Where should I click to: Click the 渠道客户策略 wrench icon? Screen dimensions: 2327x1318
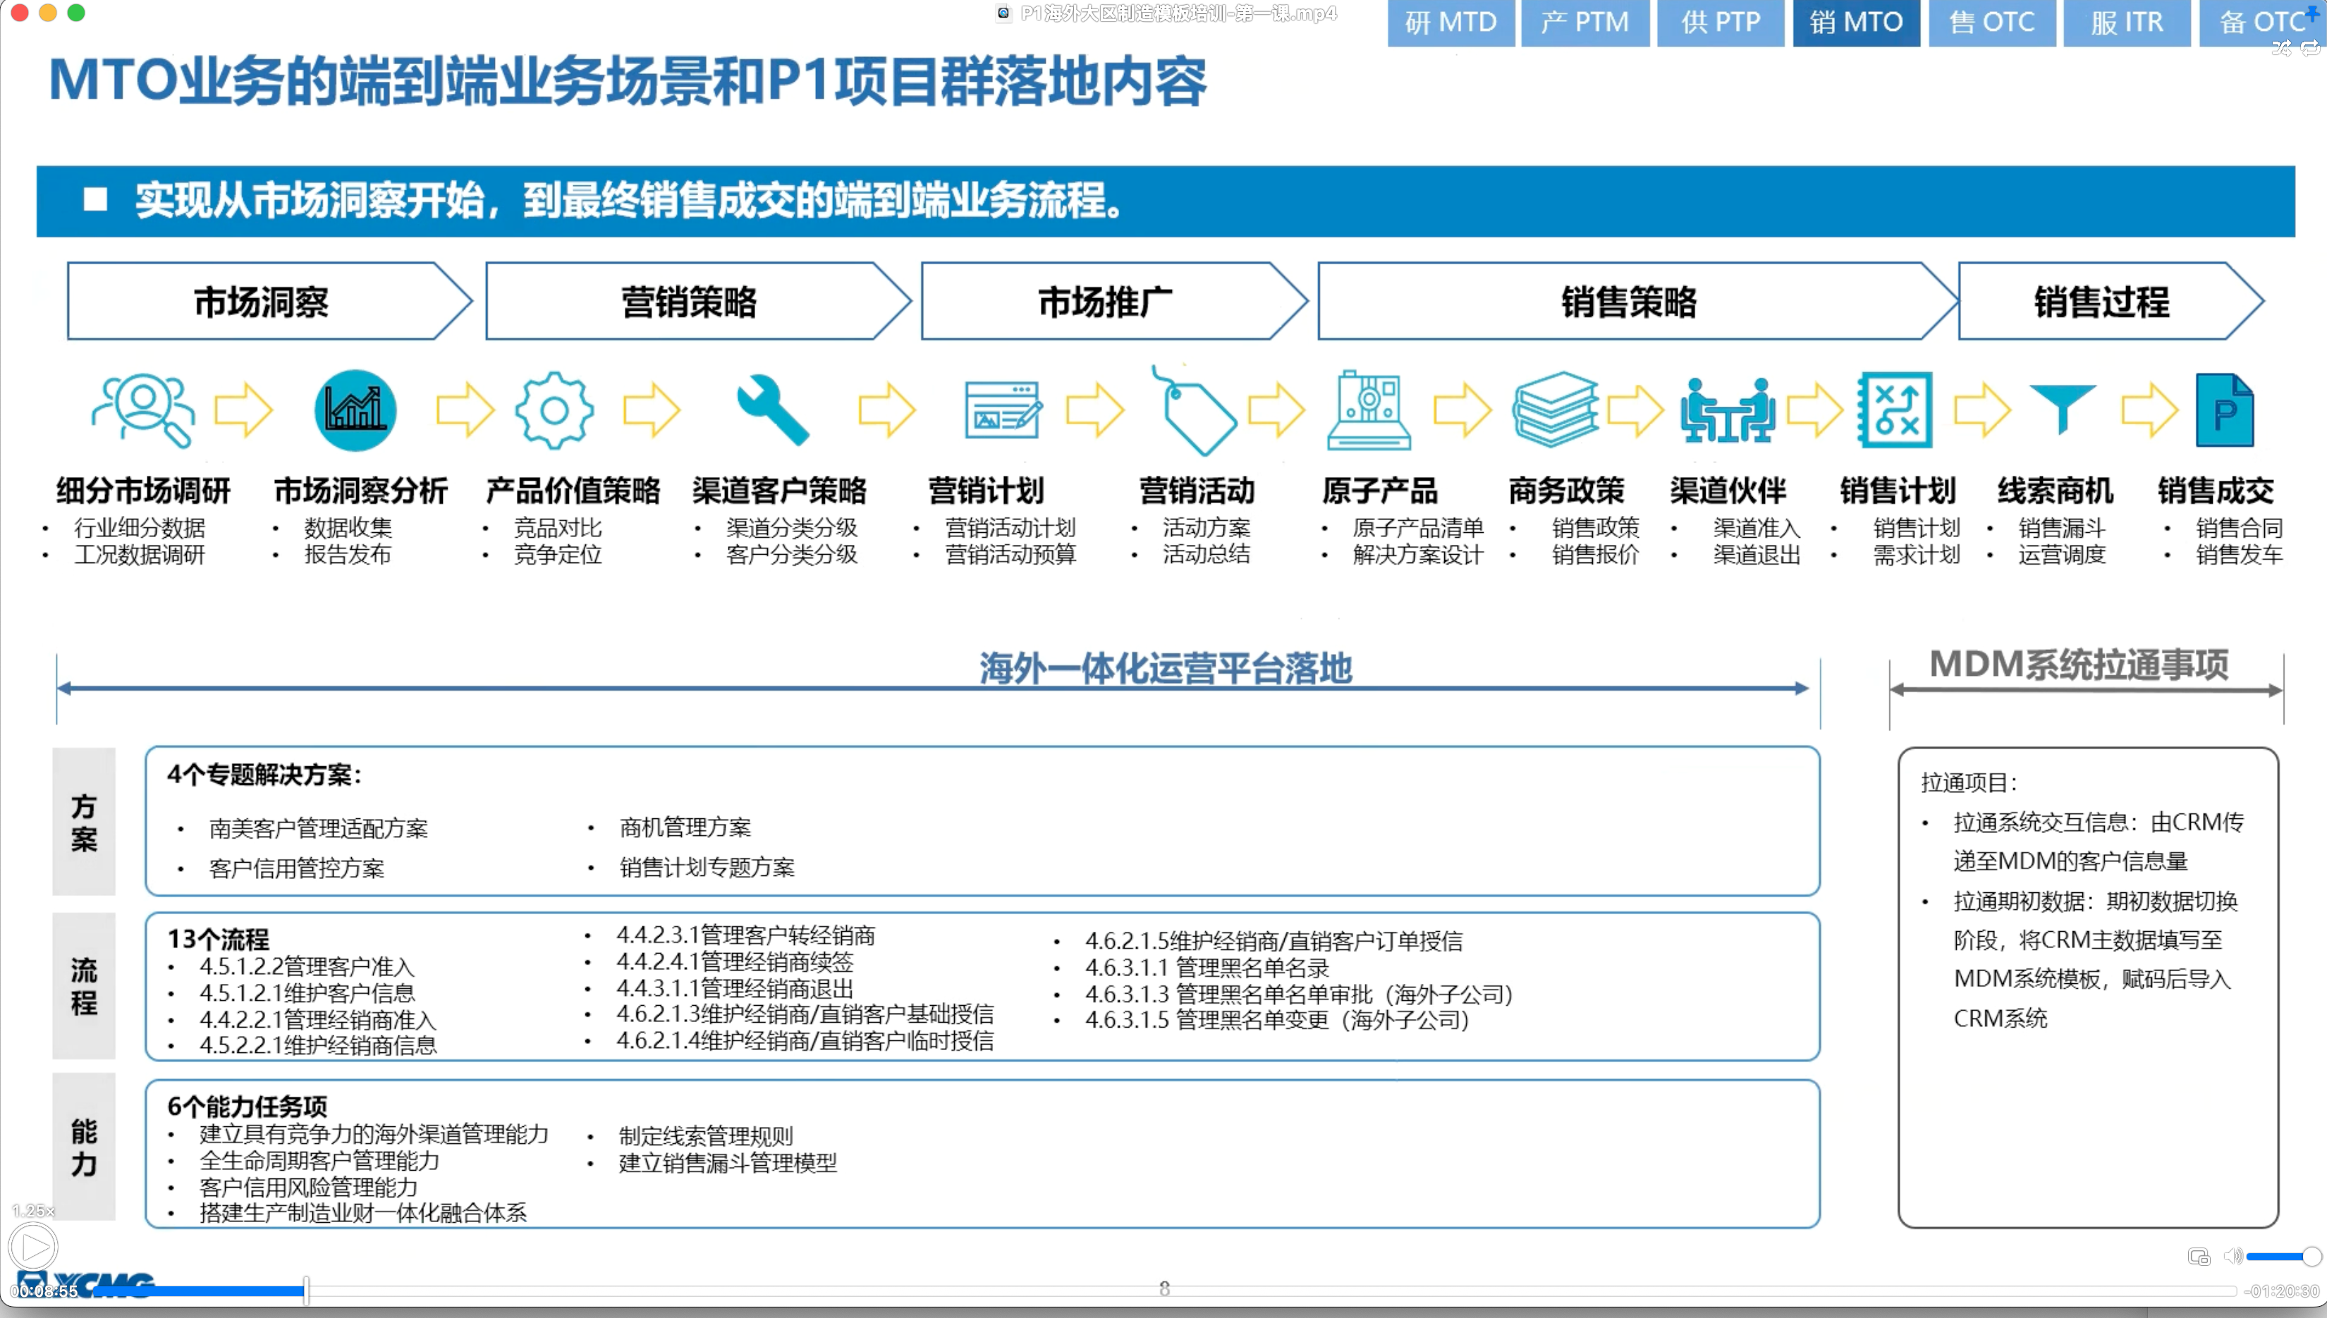click(772, 409)
